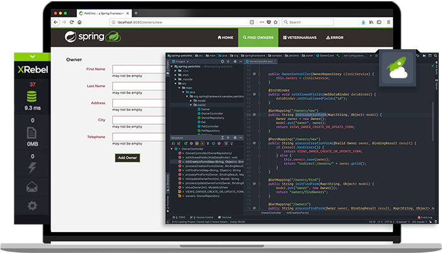This screenshot has height=253, width=442.
Task: Hide the Structure panel with minus icon
Action: click(240, 138)
